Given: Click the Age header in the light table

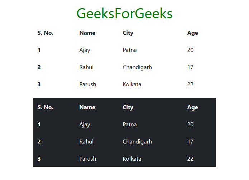Looking at the screenshot, I should tap(192, 33).
